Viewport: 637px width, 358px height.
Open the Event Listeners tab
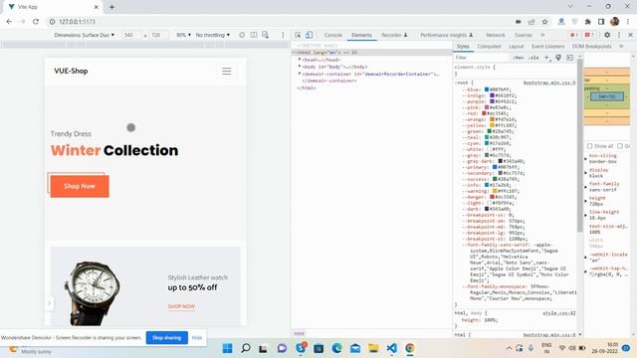(548, 47)
